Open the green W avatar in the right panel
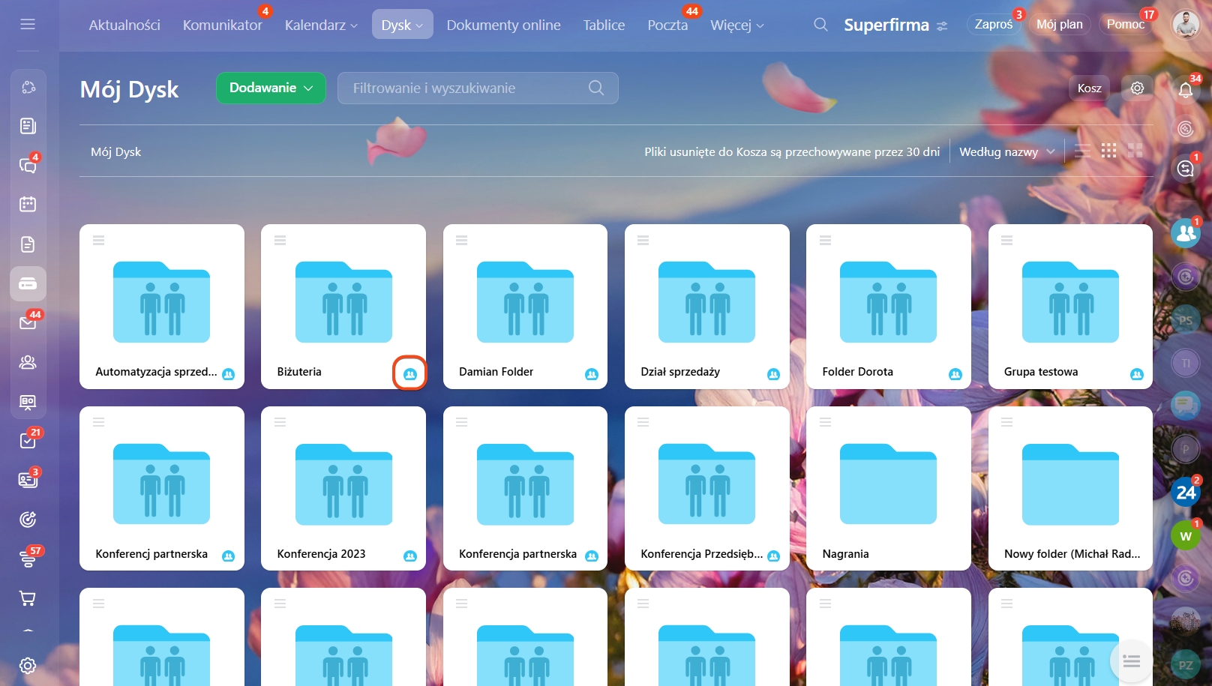Screen dimensions: 1212x686 tap(1186, 536)
